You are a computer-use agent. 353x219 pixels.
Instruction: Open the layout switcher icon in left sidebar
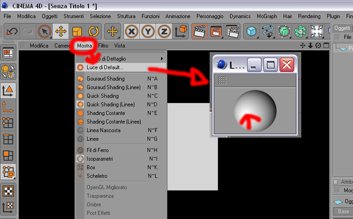pyautogui.click(x=8, y=53)
